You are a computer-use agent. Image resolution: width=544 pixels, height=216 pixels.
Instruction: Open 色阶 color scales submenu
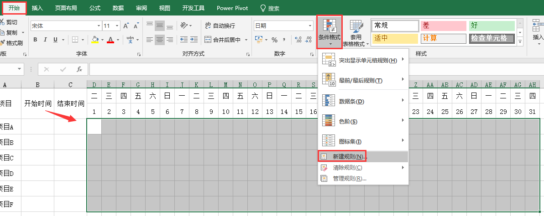[363, 121]
